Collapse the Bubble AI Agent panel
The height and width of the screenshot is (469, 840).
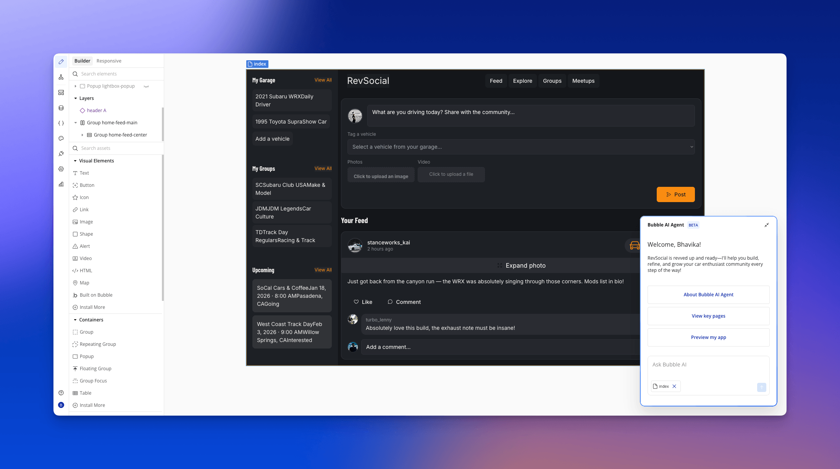point(767,225)
